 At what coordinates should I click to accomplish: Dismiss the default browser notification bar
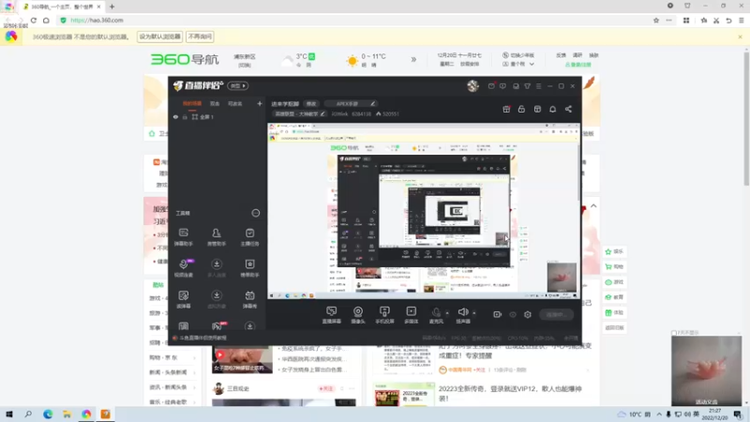[x=740, y=37]
